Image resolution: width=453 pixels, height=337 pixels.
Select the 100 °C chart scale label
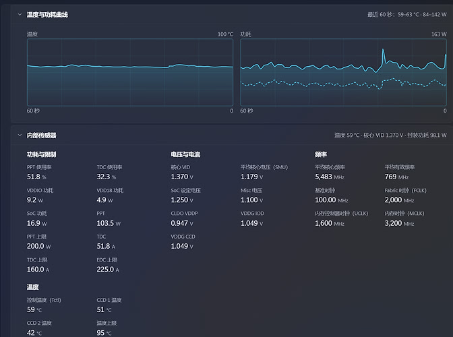coord(225,34)
